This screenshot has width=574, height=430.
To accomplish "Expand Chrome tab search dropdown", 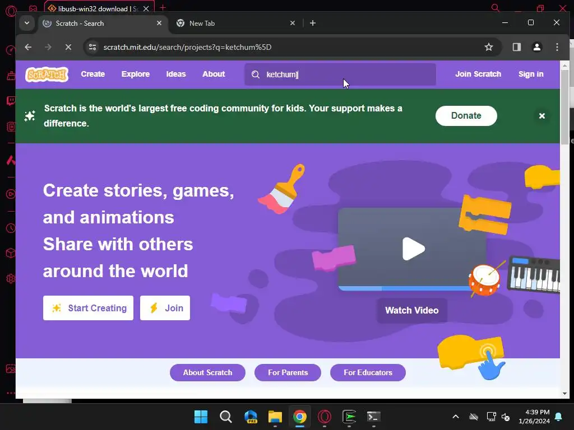I will [27, 23].
